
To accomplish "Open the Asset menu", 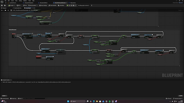I will coord(12,1).
